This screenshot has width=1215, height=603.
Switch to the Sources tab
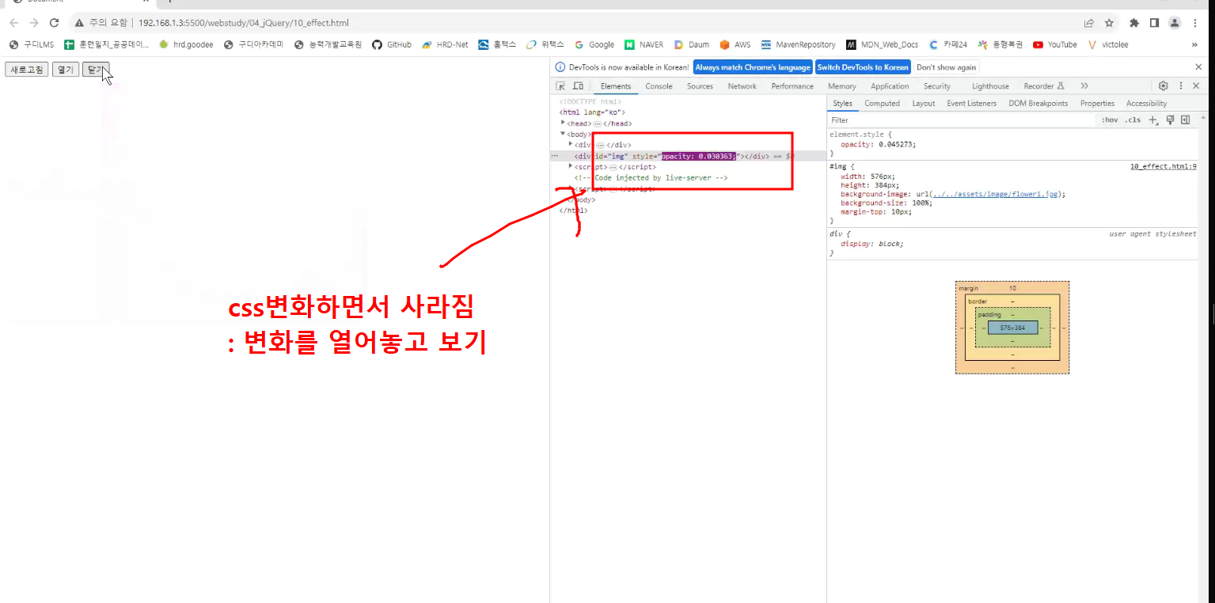click(x=700, y=86)
